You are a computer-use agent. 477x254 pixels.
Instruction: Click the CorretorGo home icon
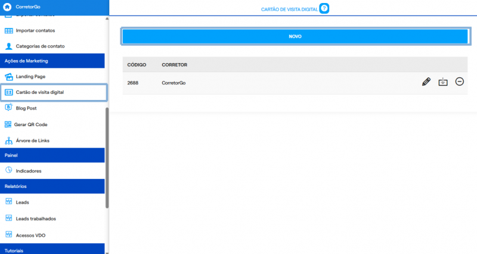click(x=7, y=7)
